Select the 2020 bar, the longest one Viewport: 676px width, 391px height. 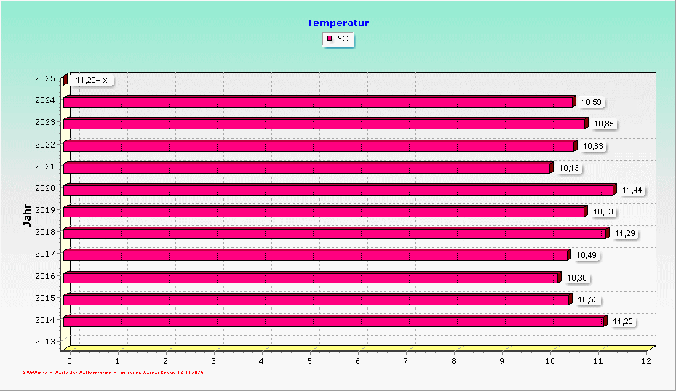pyautogui.click(x=338, y=190)
